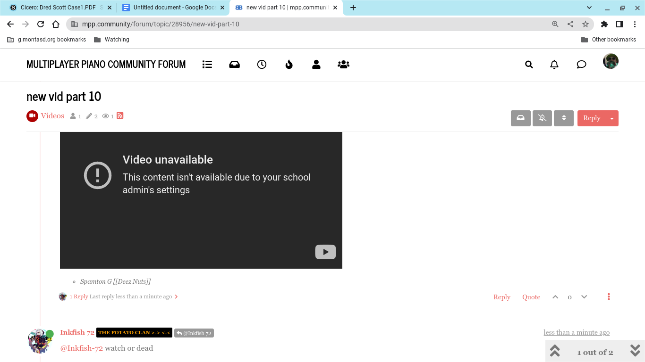Click THE POTATO CLAN group badge
This screenshot has width=645, height=362.
coord(134,333)
